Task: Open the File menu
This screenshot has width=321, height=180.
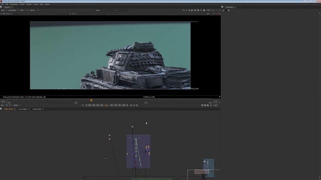Action: pos(3,4)
